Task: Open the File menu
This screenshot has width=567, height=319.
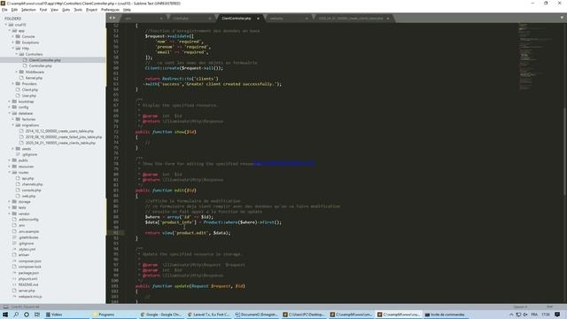Action: click(x=4, y=10)
